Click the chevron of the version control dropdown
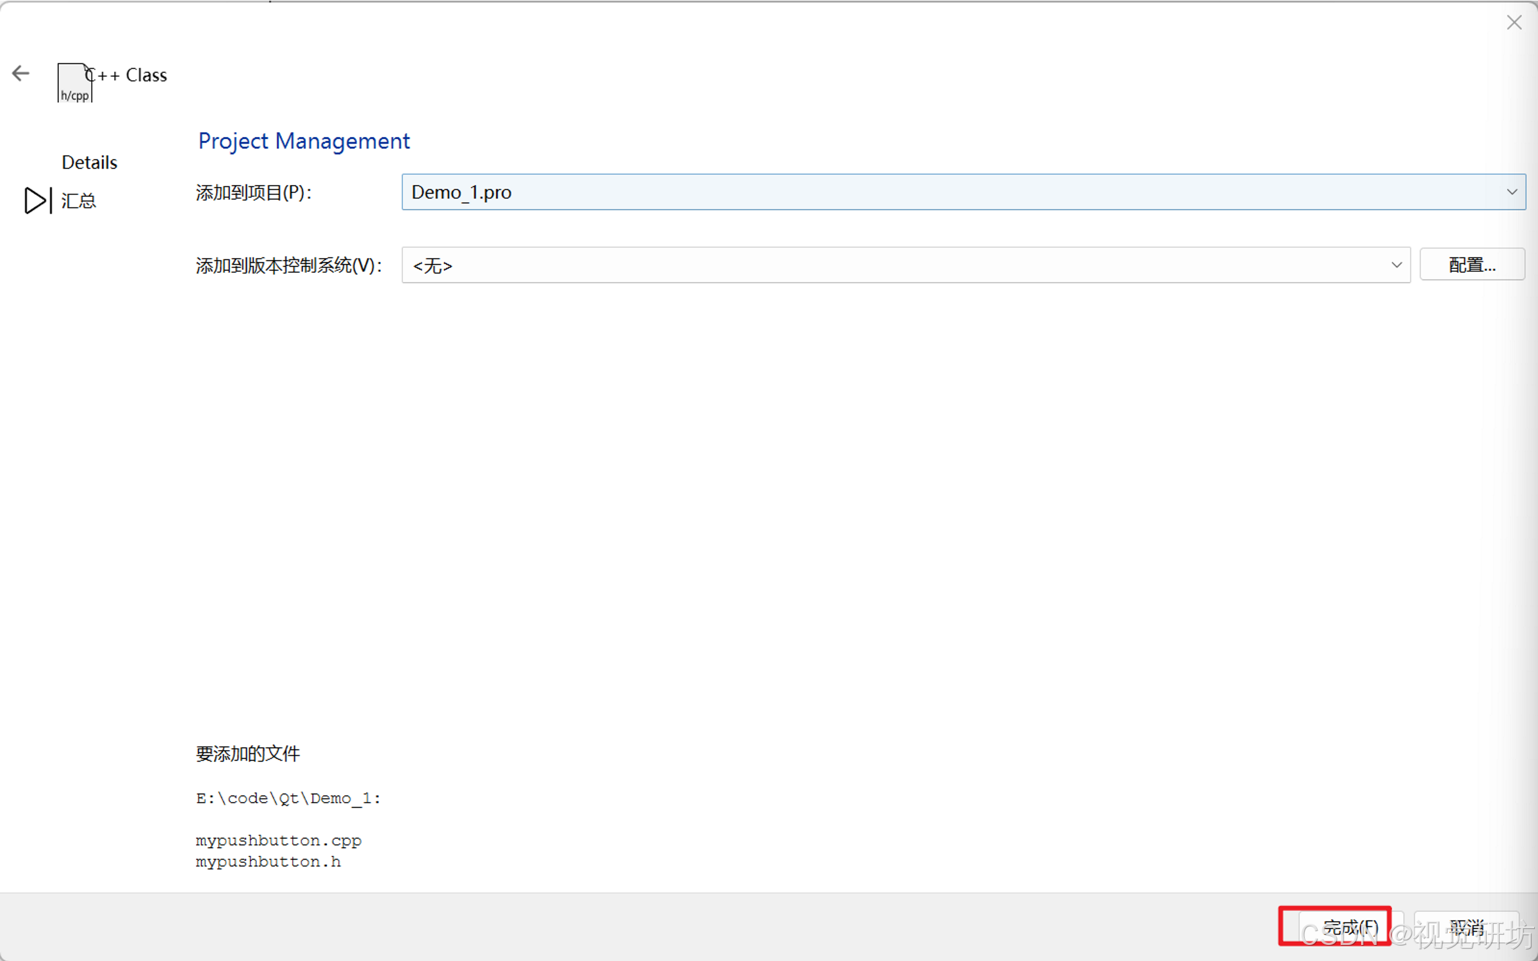 pyautogui.click(x=1396, y=265)
